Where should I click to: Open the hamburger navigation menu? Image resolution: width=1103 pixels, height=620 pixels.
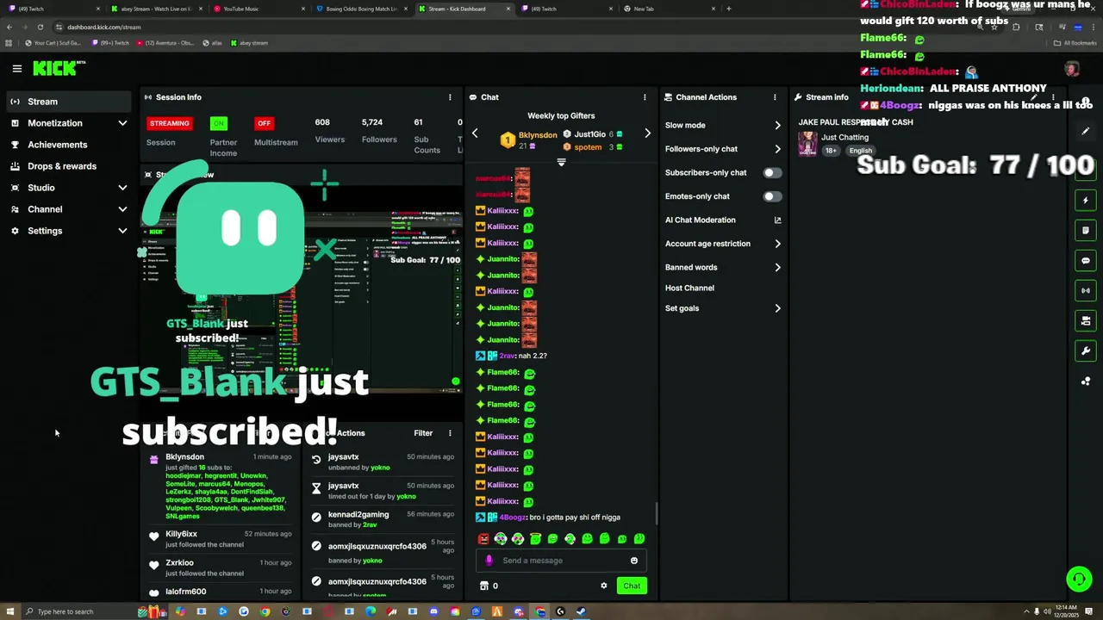(16, 68)
